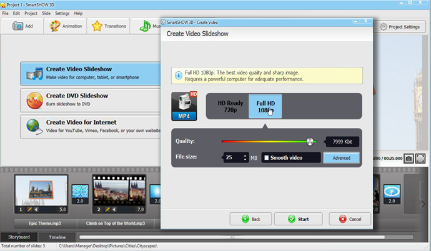Click slide 1 pencil edit icon

(29, 210)
